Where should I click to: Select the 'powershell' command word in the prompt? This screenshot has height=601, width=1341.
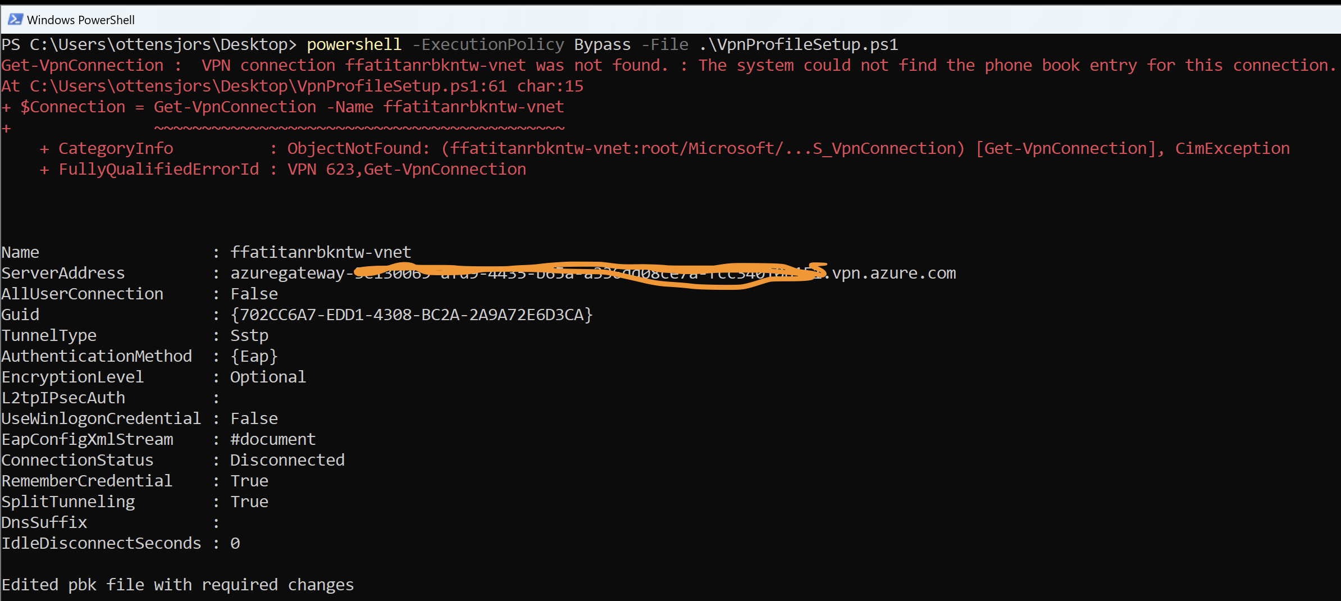pos(354,44)
